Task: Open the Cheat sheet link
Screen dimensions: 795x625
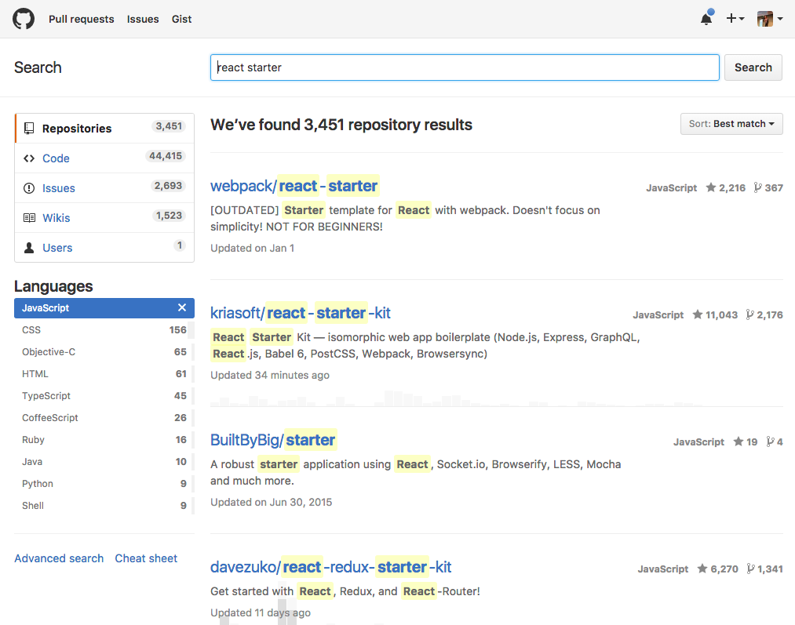Action: [x=146, y=558]
